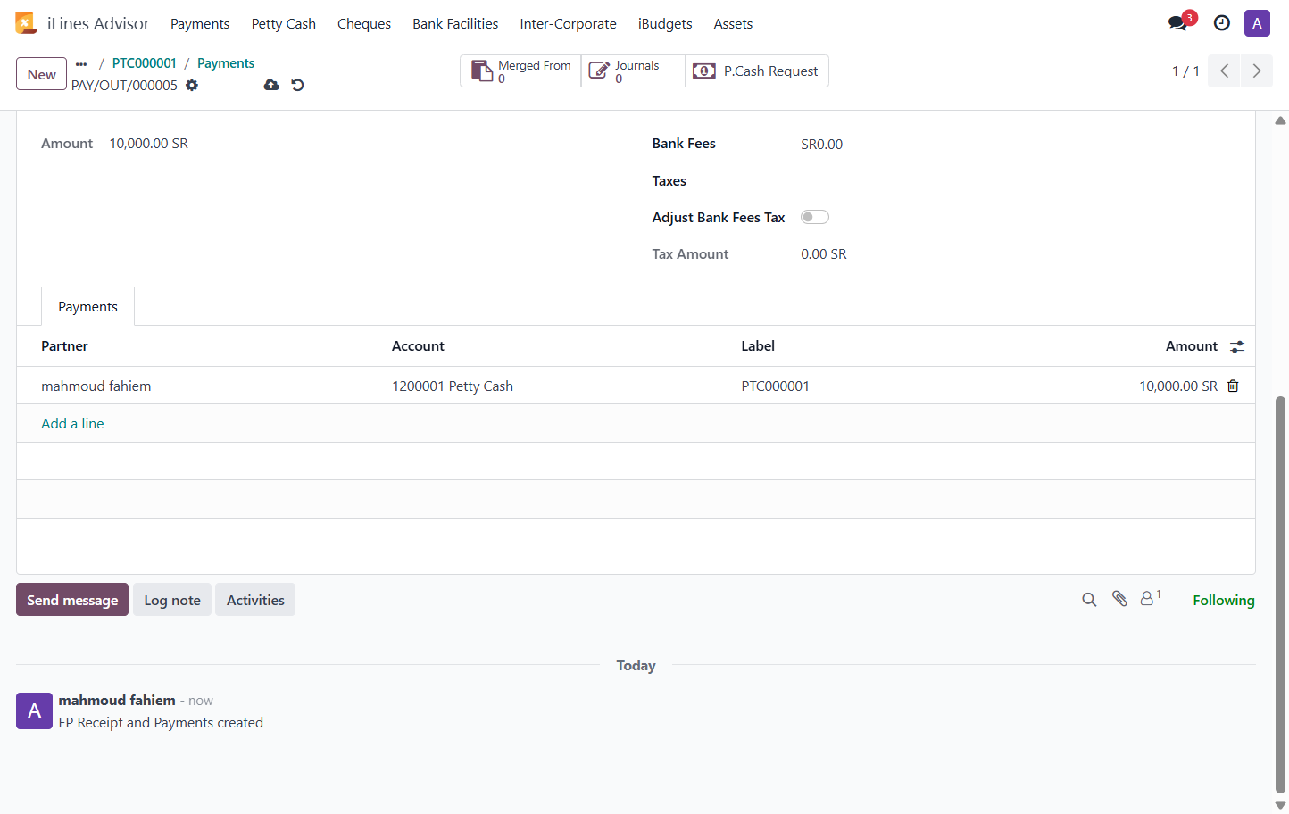Expand the breadcrumb ellipsis menu
The image size is (1289, 814).
81,63
